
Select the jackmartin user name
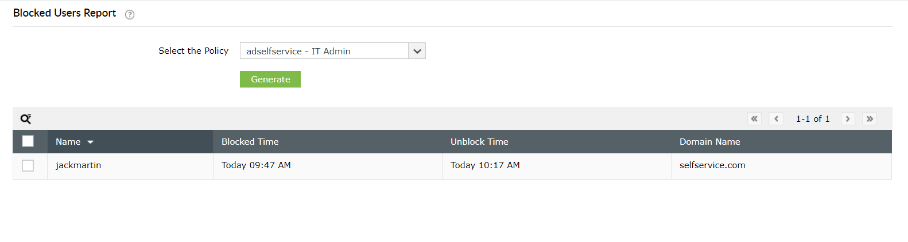(78, 165)
